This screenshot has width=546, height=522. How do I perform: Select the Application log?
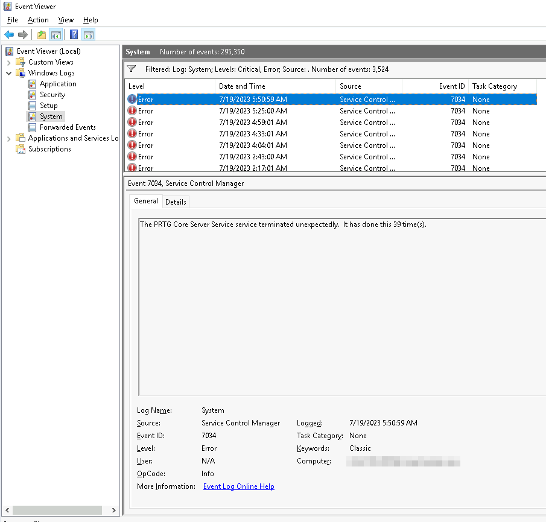[58, 84]
